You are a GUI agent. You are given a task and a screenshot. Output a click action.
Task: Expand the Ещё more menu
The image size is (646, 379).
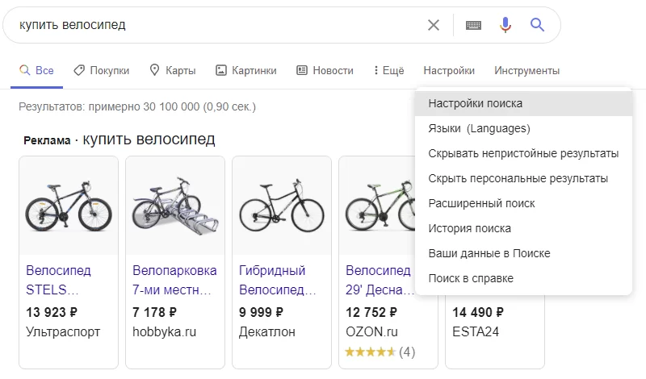pos(388,71)
